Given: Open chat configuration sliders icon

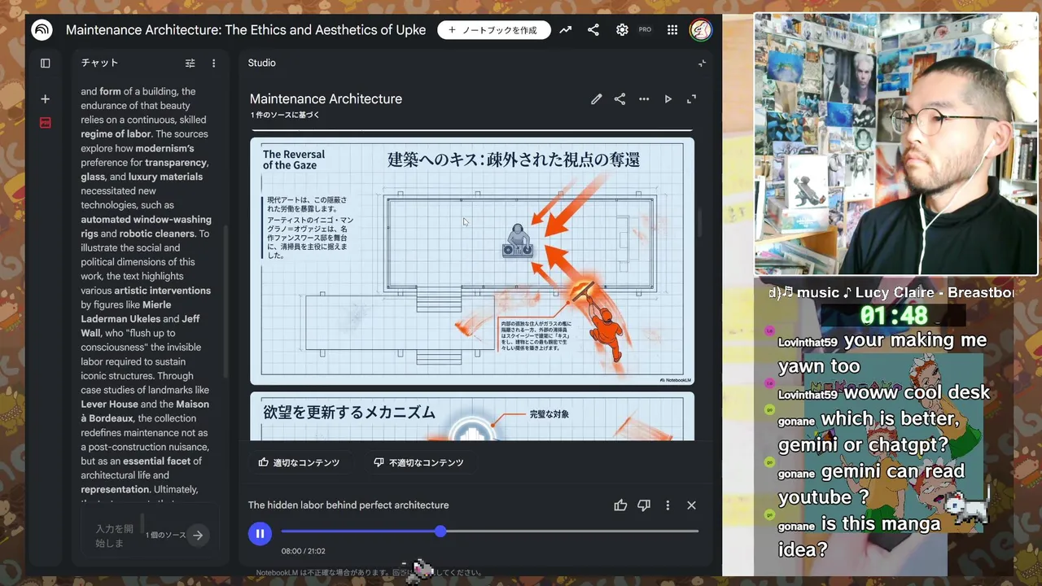Looking at the screenshot, I should pos(190,63).
